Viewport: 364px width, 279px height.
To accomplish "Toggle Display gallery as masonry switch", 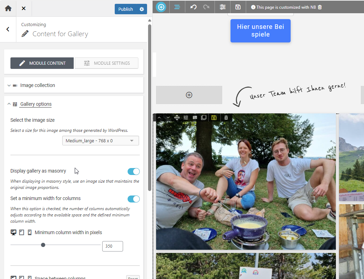I will (x=134, y=172).
